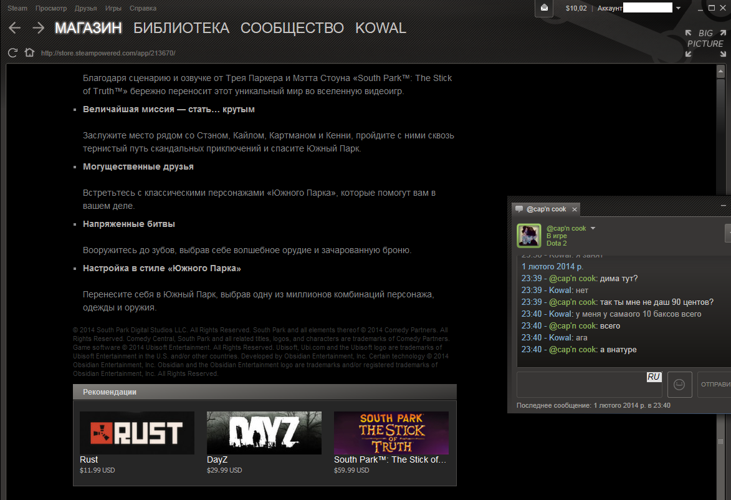Switch to the БИБЛИОТЕКА tab
731x500 pixels.
(181, 28)
